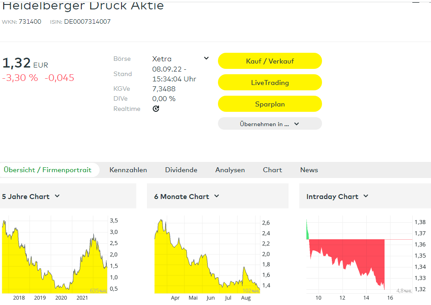Select the Übersicht / Firmenportrait tab

tap(48, 170)
